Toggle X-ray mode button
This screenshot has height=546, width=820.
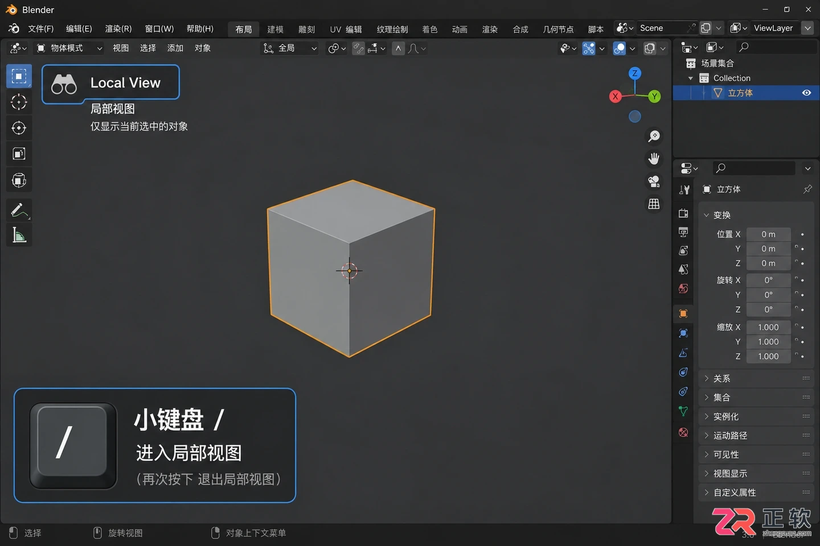(650, 48)
